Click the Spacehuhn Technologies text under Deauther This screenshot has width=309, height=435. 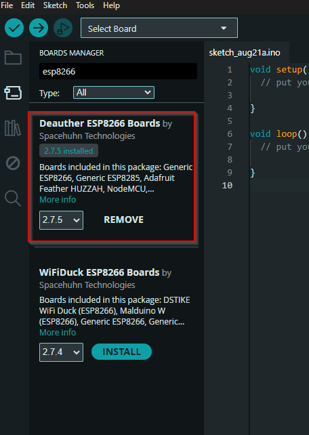point(87,136)
